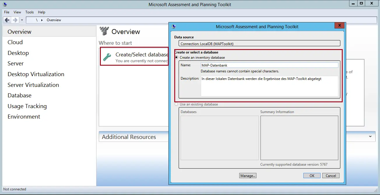Click the dialog title bar app icon
Screen dimensions: 380x195
tap(174, 26)
